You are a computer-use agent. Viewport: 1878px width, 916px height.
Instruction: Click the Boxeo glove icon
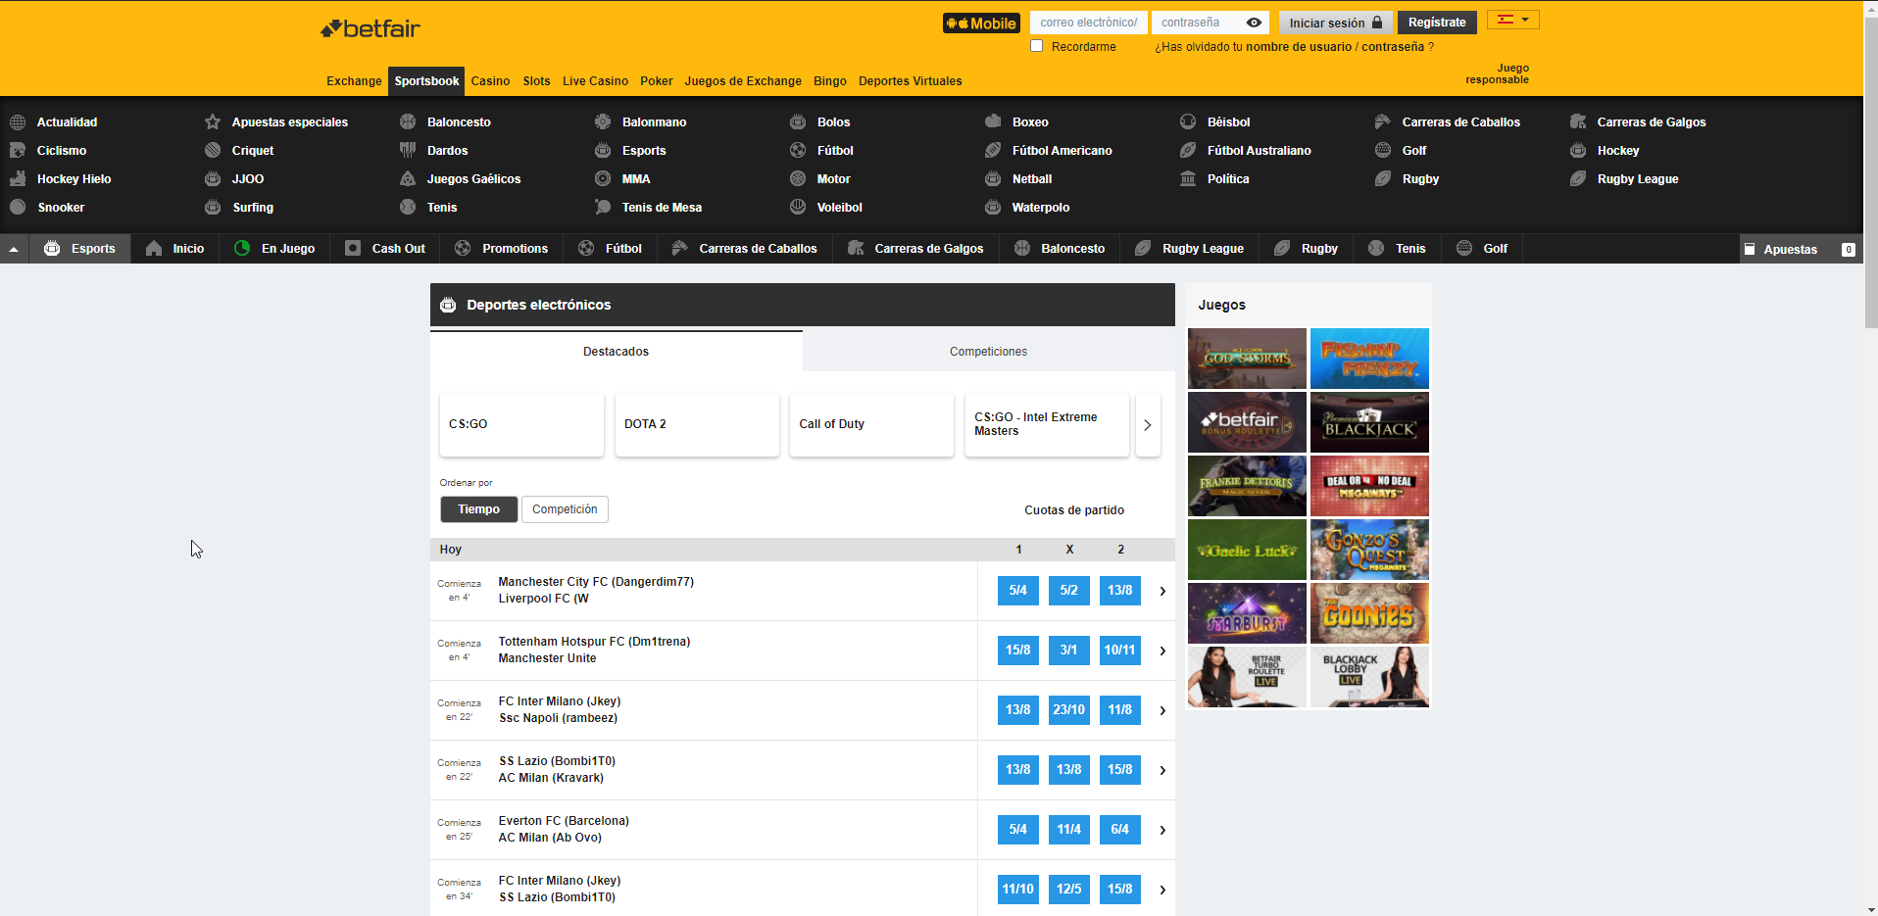tap(993, 122)
